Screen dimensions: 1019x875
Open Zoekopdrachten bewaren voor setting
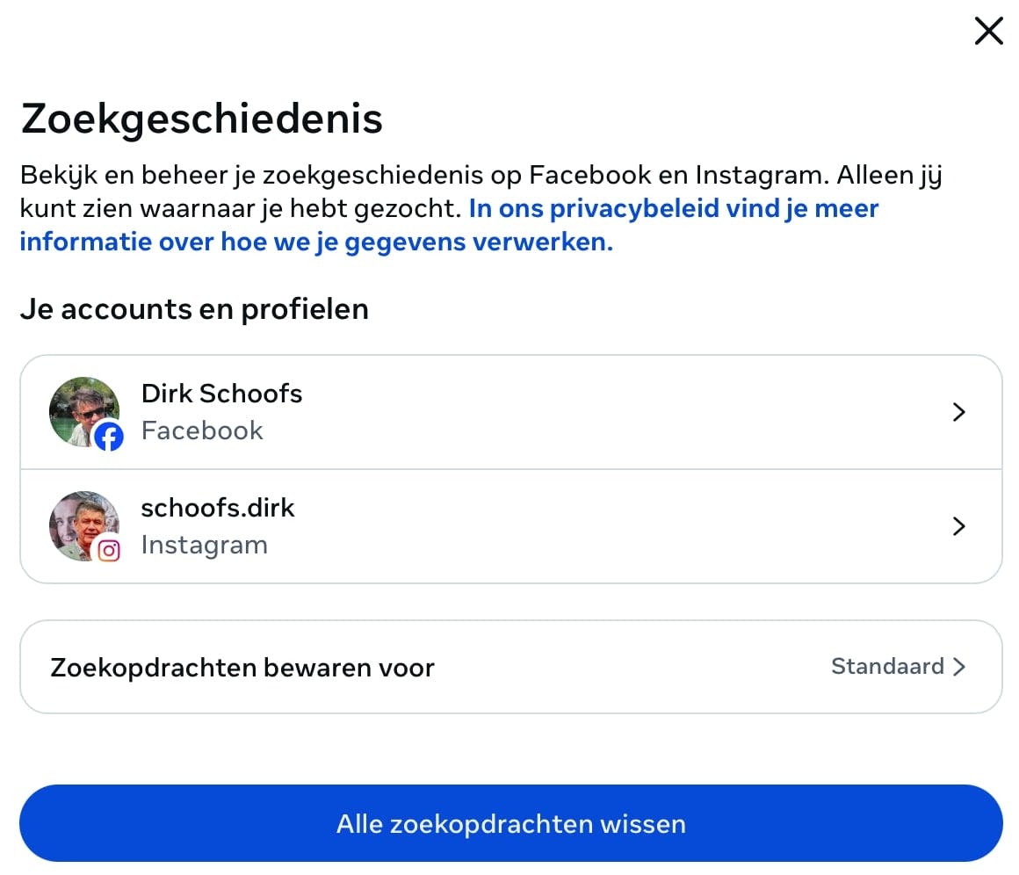pos(242,668)
